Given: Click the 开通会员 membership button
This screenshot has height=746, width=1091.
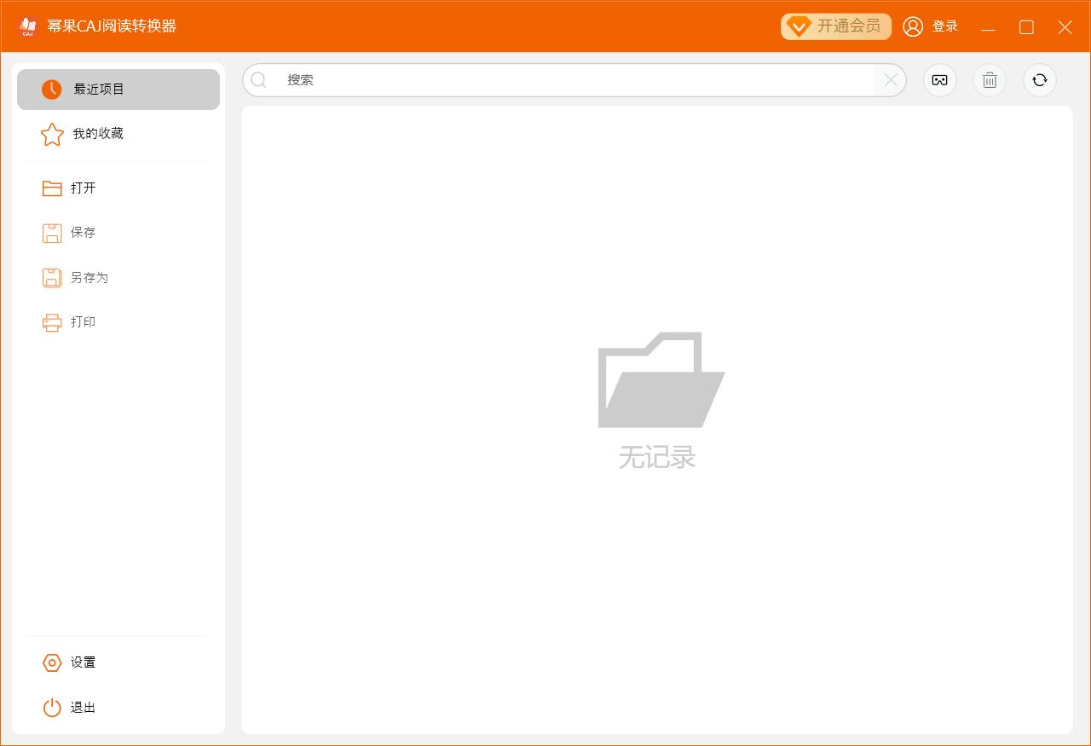Looking at the screenshot, I should tap(836, 26).
